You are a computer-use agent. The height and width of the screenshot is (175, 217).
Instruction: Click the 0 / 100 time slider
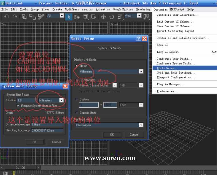(x=20, y=168)
